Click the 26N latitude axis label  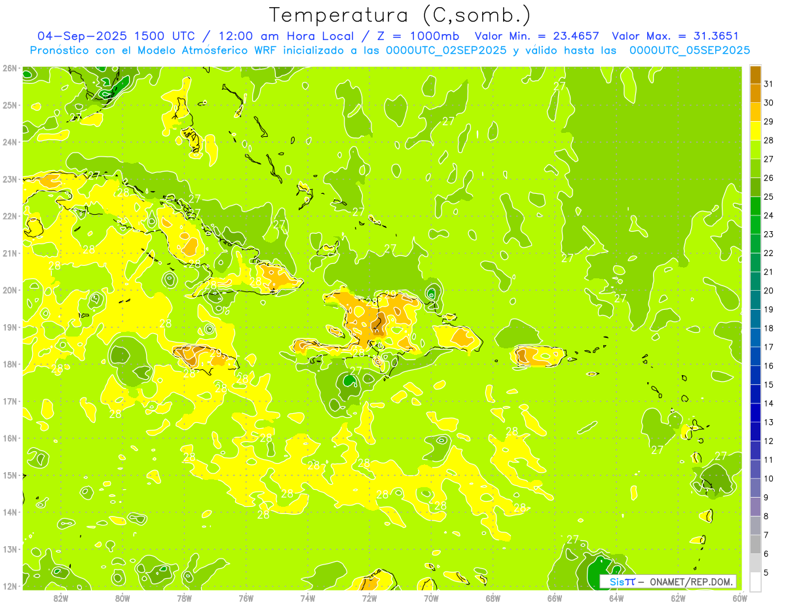click(10, 68)
